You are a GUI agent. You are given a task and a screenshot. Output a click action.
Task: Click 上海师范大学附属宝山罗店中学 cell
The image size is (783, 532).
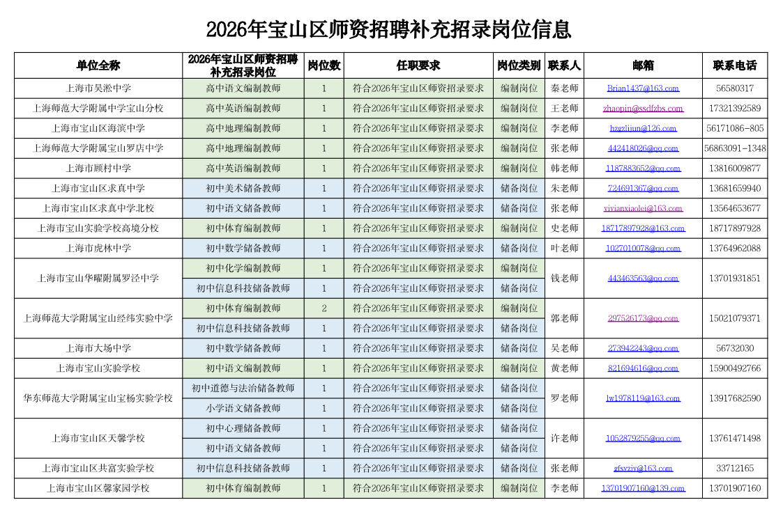click(x=98, y=148)
